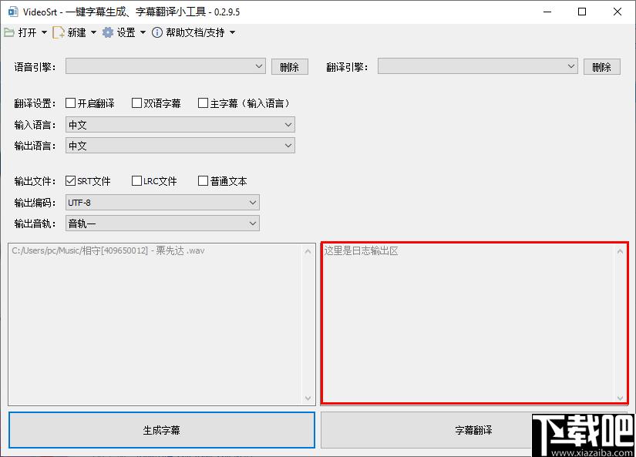This screenshot has height=457, width=636.
Task: Expand the arrow next to 新建
Action: pos(94,32)
